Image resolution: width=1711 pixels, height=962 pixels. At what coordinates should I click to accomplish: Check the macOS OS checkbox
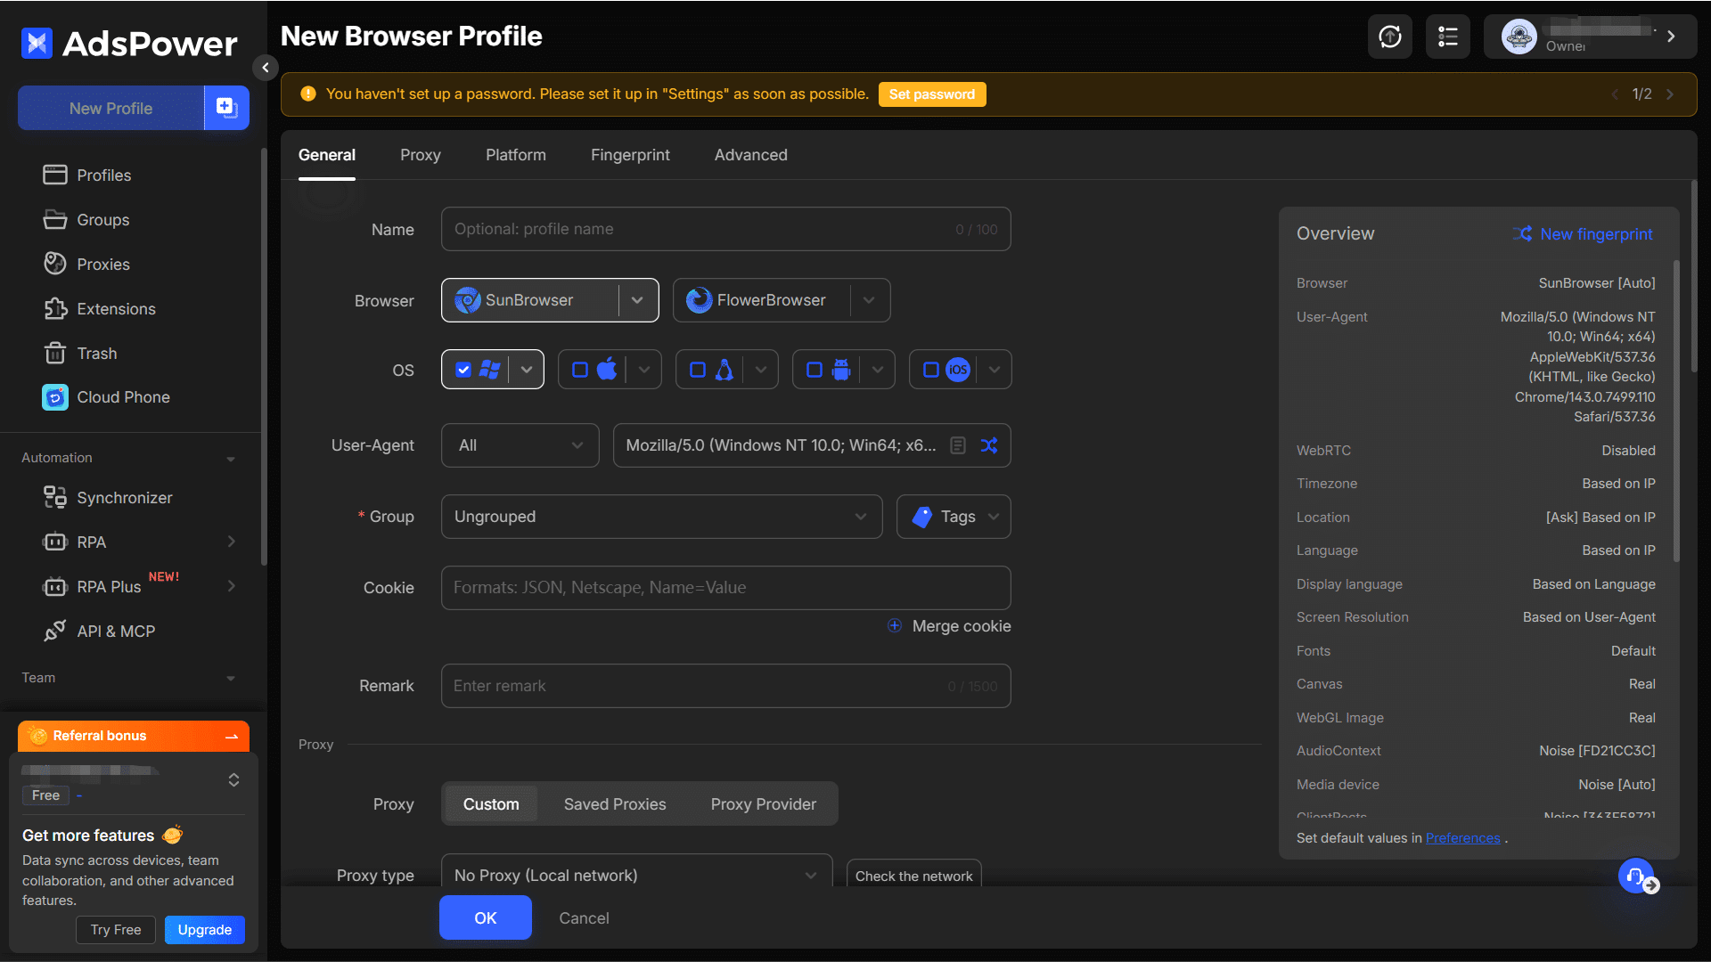[580, 370]
